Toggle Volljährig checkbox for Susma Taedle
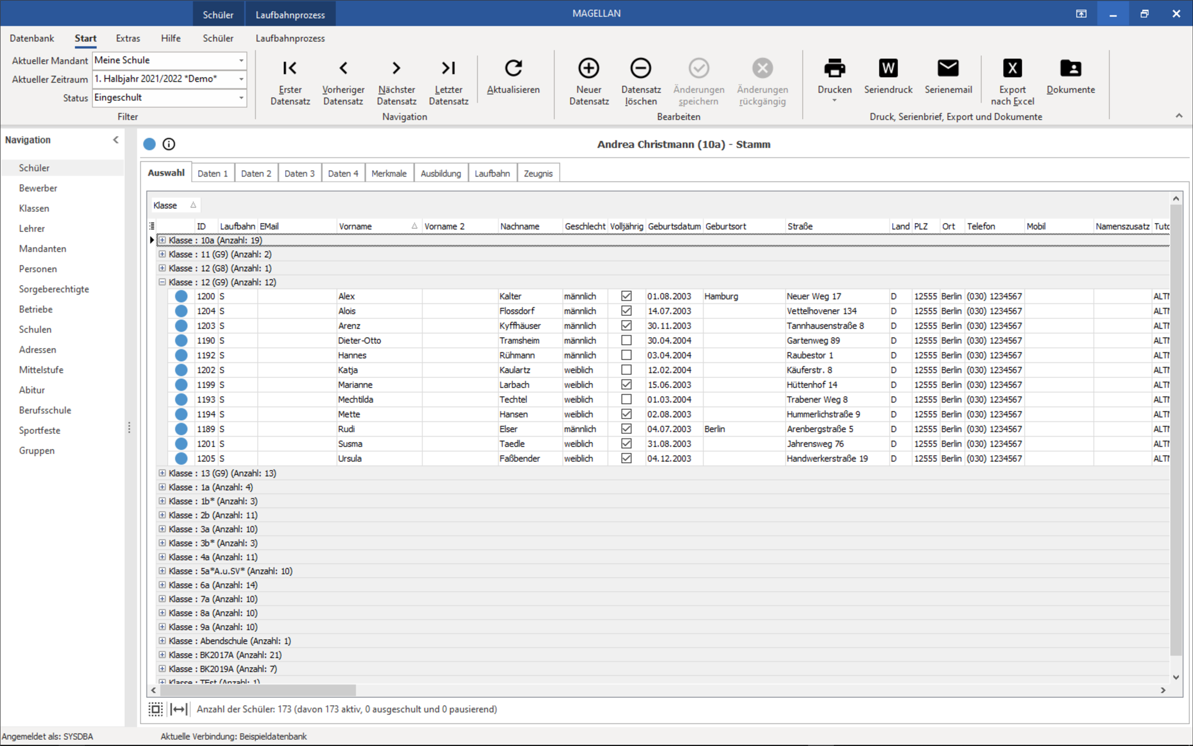Viewport: 1193px width, 746px height. click(x=626, y=444)
